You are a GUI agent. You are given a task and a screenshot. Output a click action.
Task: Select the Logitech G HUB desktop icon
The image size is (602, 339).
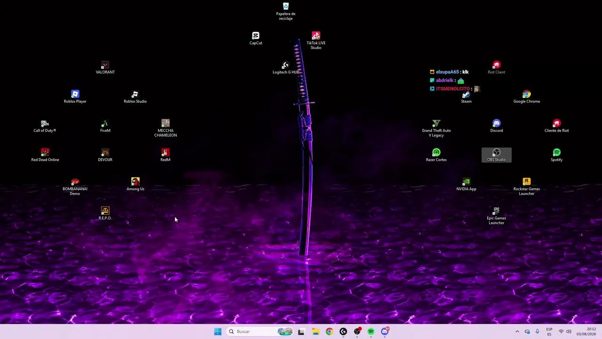(285, 68)
